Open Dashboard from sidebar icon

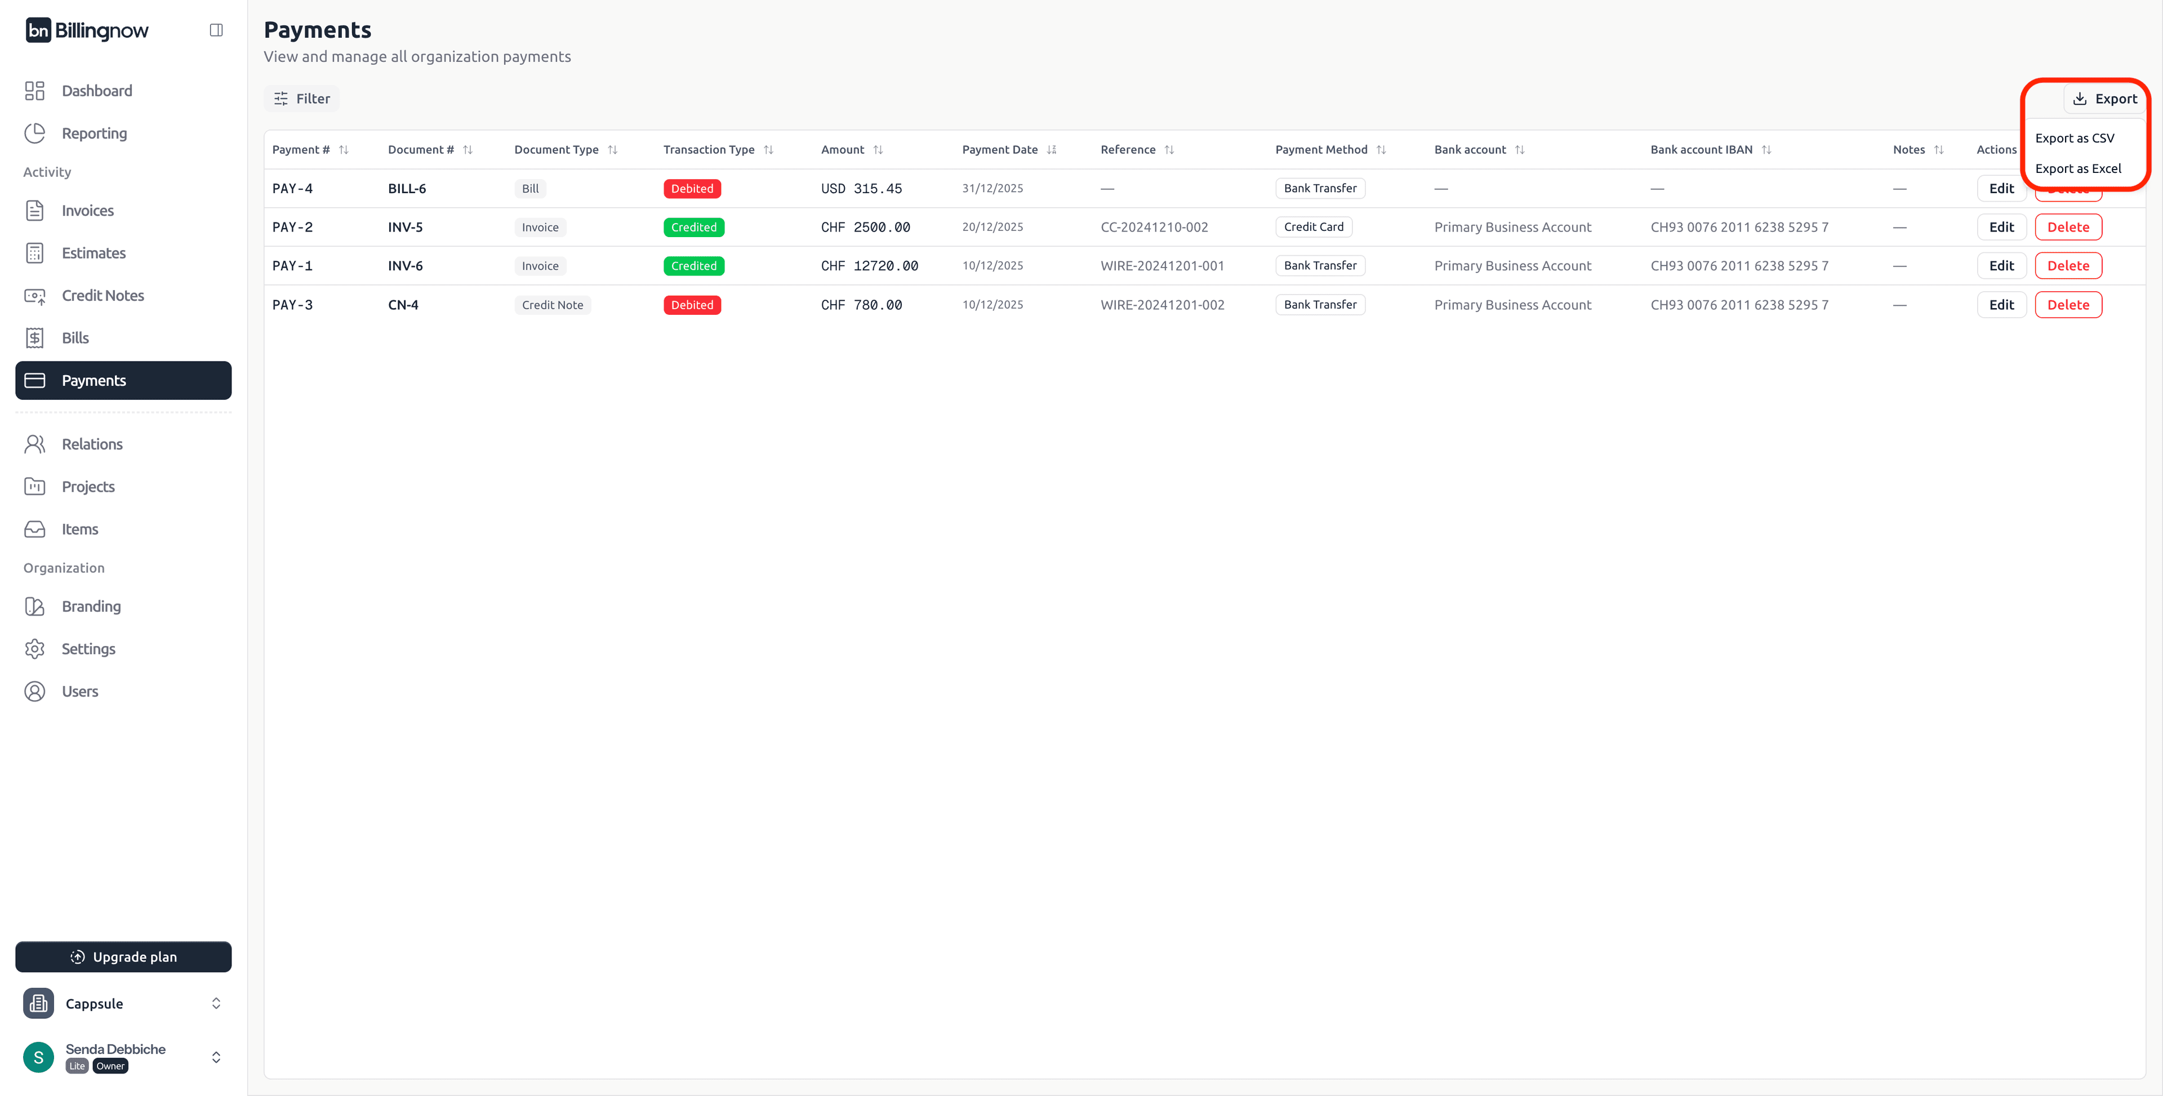[x=34, y=91]
